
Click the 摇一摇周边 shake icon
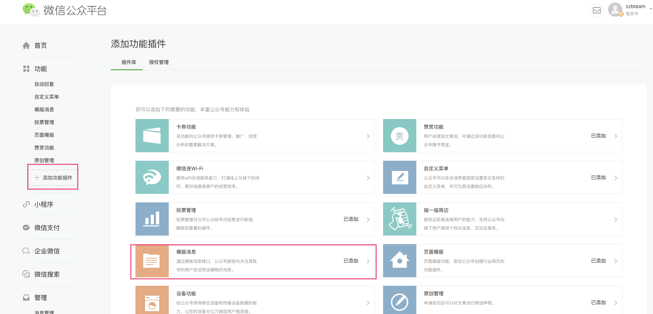(400, 219)
